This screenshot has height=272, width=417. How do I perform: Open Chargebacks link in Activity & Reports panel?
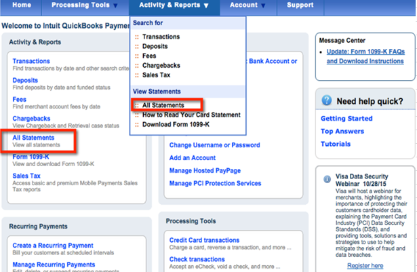pyautogui.click(x=31, y=119)
